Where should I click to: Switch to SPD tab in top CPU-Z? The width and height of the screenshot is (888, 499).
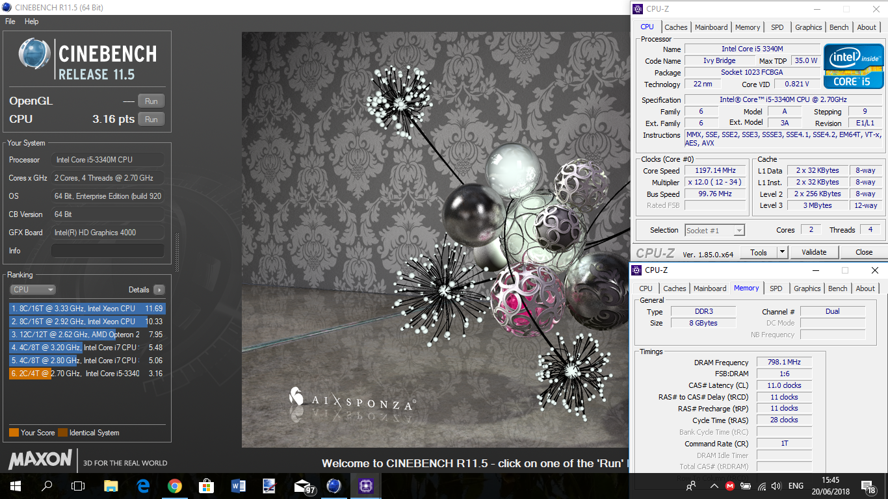[x=777, y=27]
